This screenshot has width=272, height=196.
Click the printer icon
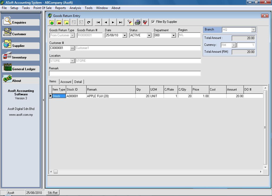tap(138, 22)
